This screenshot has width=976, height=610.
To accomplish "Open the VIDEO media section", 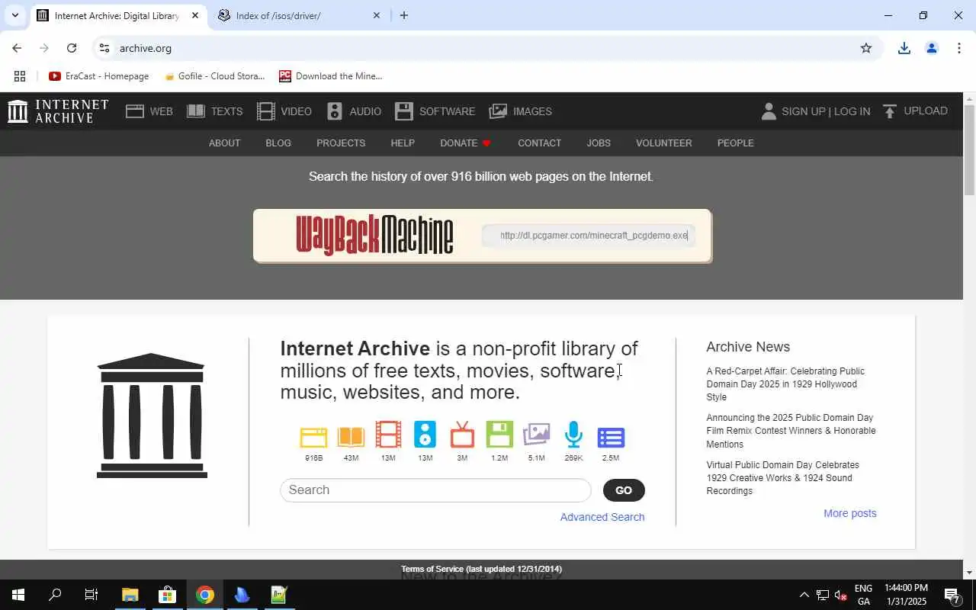I will [284, 111].
